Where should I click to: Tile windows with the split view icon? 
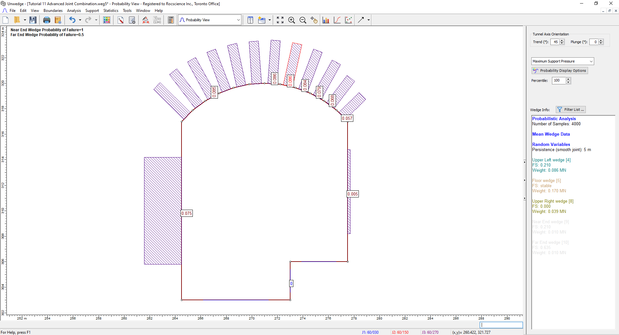(250, 20)
